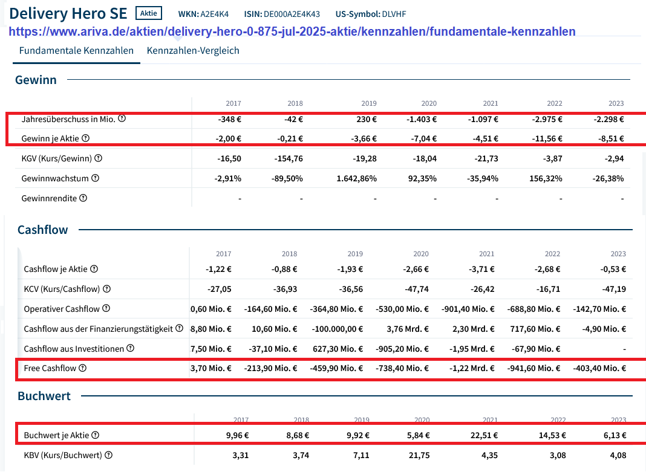Select the WKN code A2E4K4

click(x=215, y=14)
